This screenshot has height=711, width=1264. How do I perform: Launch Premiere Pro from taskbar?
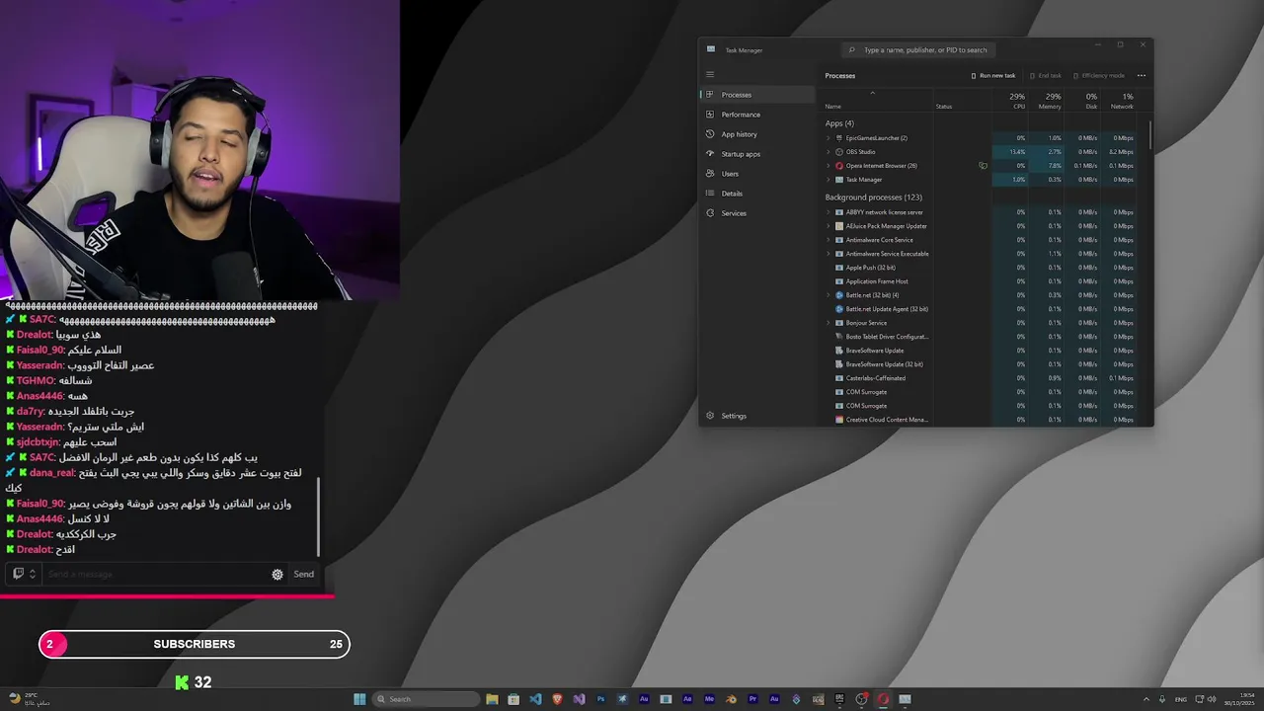click(x=752, y=699)
